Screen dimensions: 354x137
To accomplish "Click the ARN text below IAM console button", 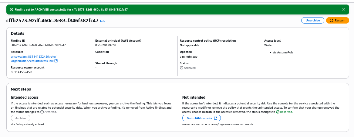I will pos(217,124).
